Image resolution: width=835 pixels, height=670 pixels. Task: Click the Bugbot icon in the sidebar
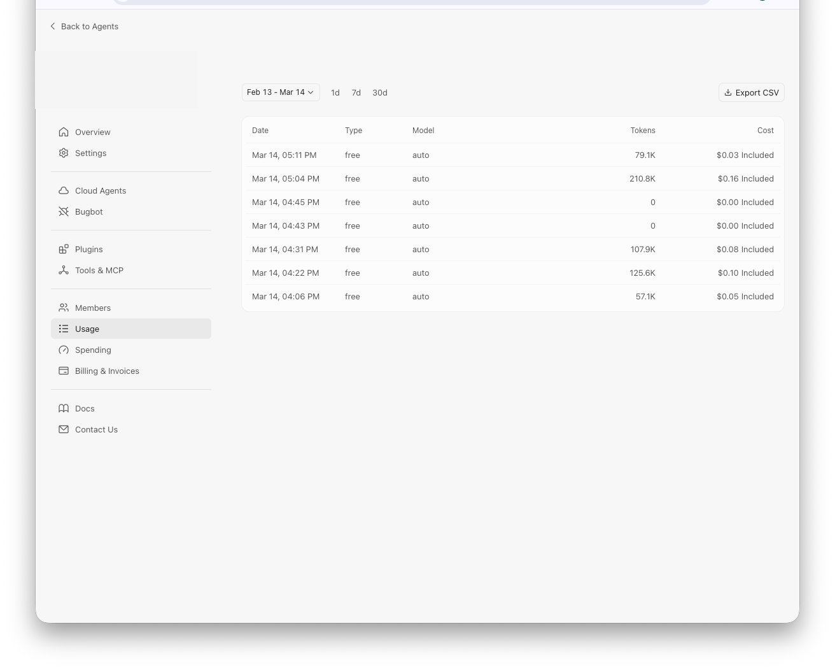tap(64, 211)
